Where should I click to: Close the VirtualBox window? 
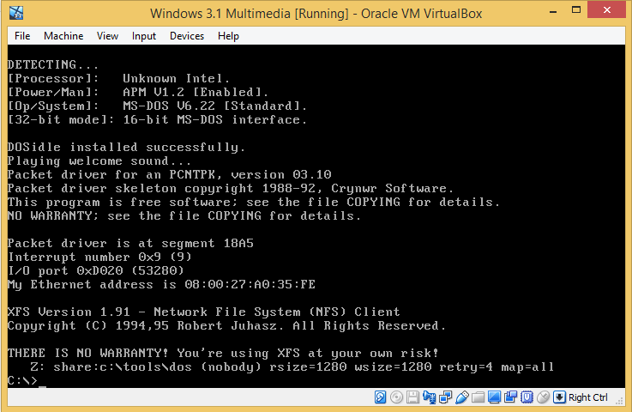(x=606, y=10)
